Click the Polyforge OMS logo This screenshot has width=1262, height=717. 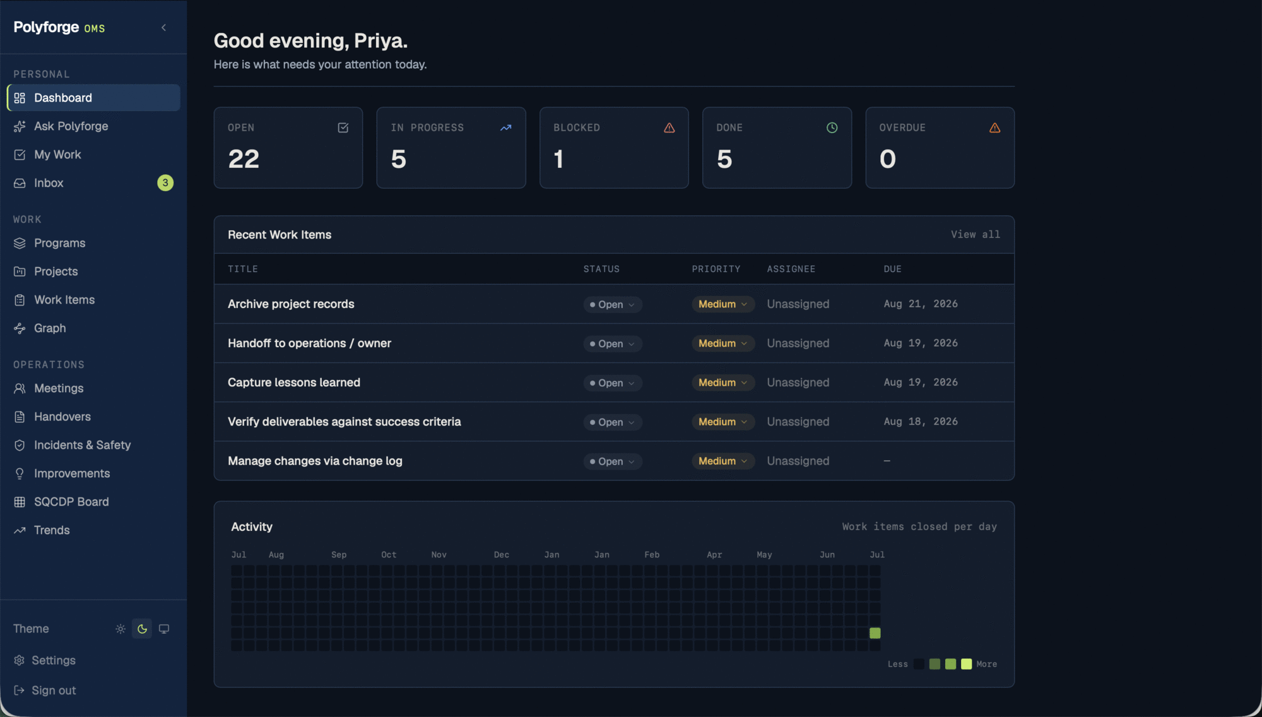click(x=59, y=27)
